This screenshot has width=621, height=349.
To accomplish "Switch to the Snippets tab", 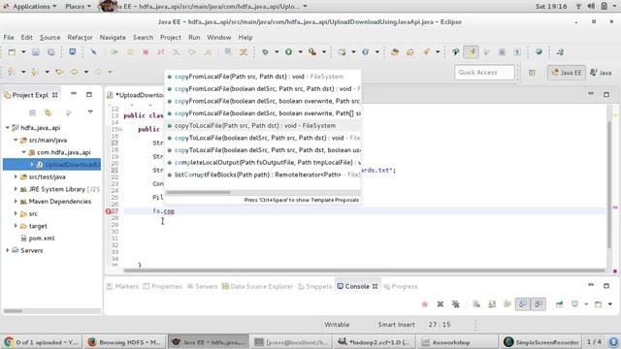I will pos(314,286).
